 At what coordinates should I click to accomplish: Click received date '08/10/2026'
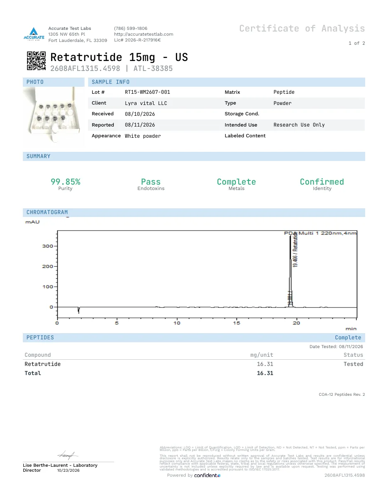pyautogui.click(x=140, y=114)
